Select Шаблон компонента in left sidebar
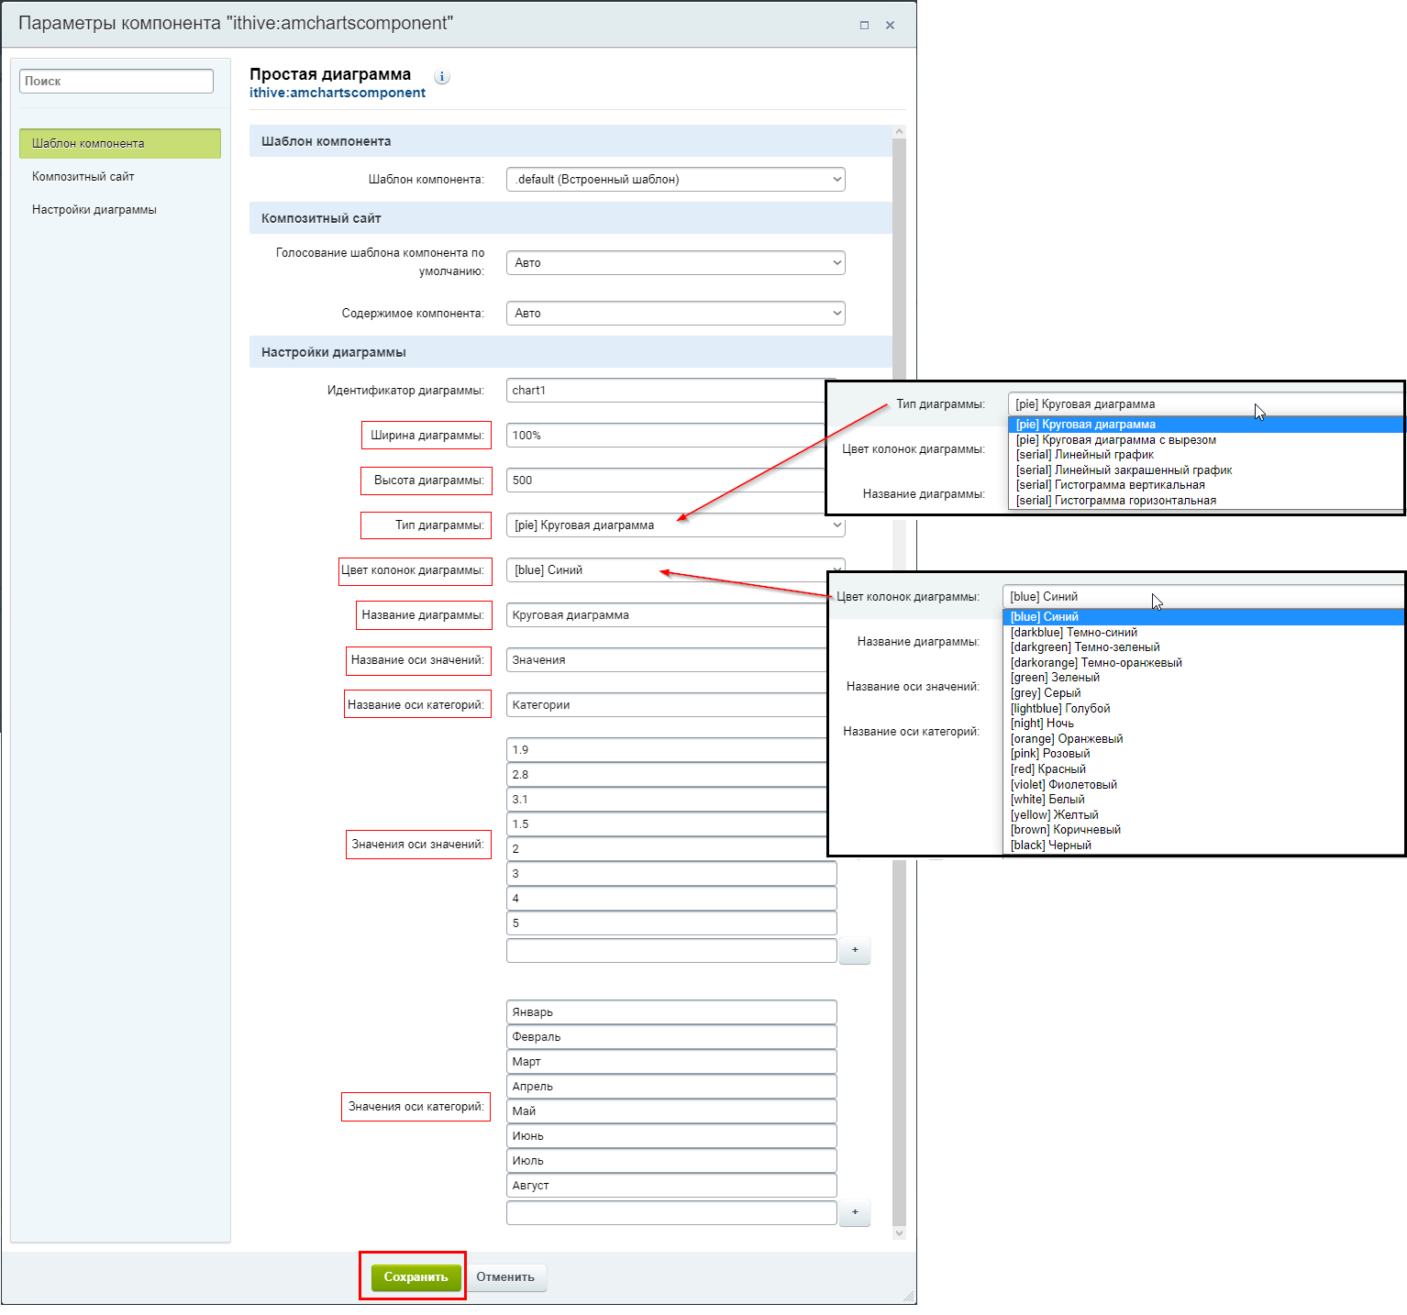 tap(119, 144)
